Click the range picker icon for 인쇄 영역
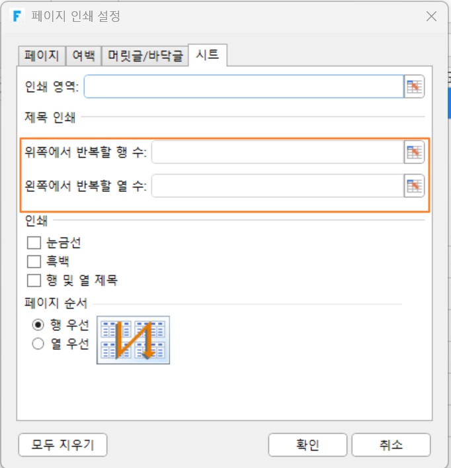 coord(414,87)
